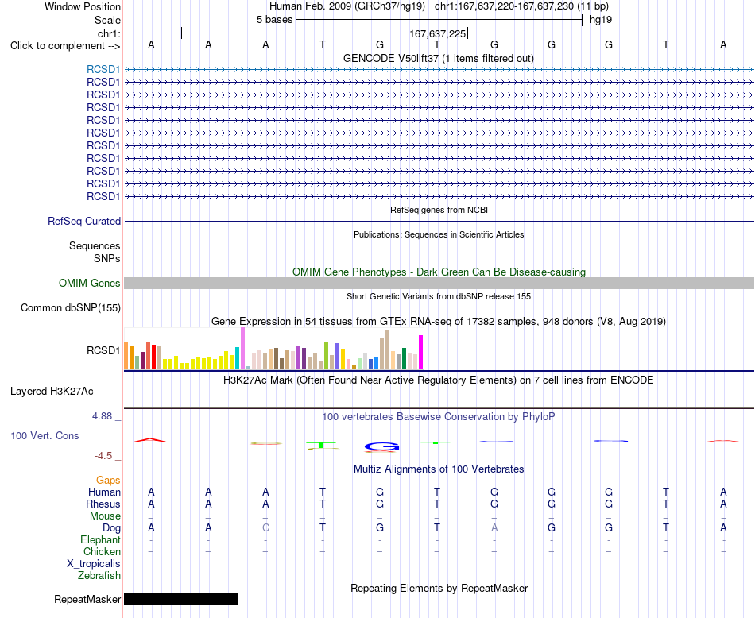Viewport: 755px width, 618px height.
Task: Select the Elephant species row label
Action: click(x=100, y=539)
